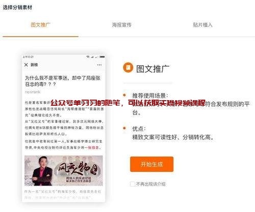Click the red 张召忠 link text
255x212 pixels.
[93, 147]
